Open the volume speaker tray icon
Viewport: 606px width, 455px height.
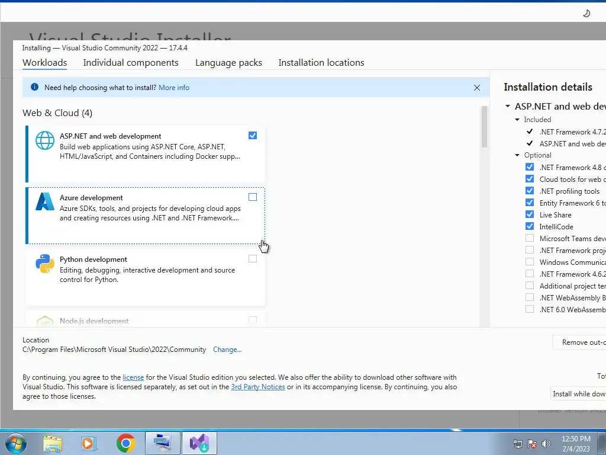(546, 444)
